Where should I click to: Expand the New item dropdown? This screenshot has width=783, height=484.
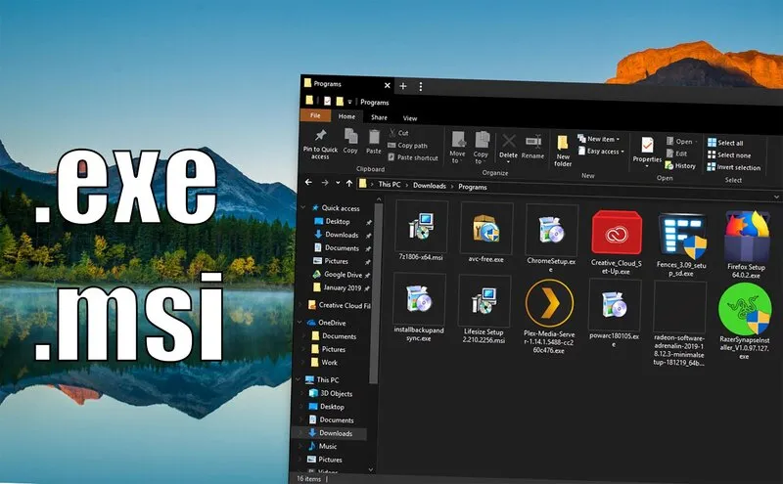[601, 139]
